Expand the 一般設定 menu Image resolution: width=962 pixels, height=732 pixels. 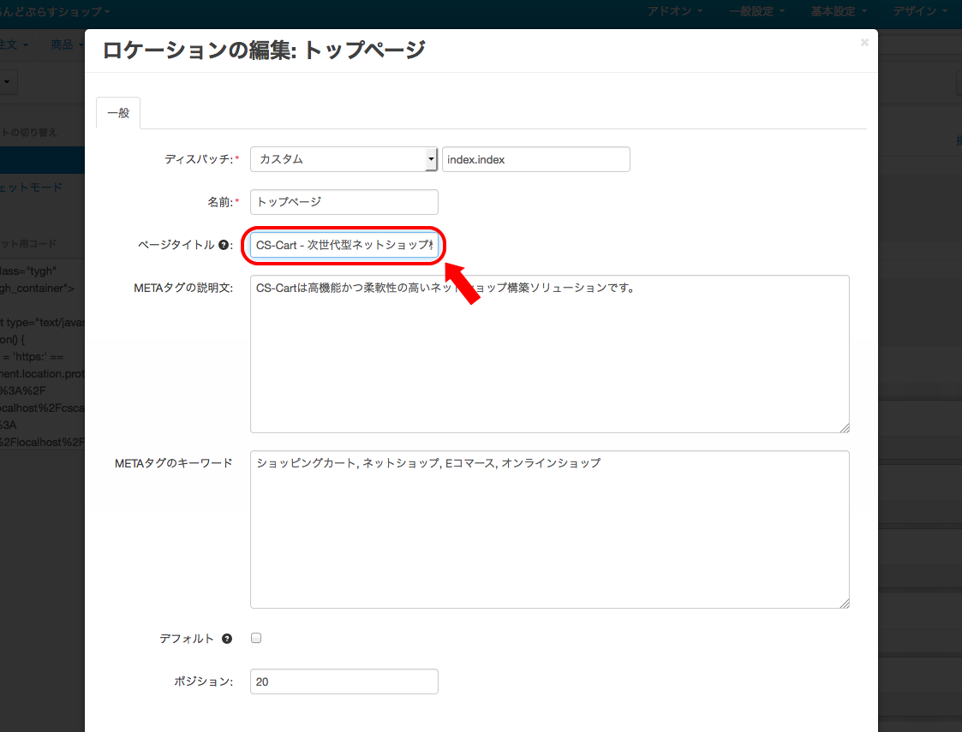(757, 11)
